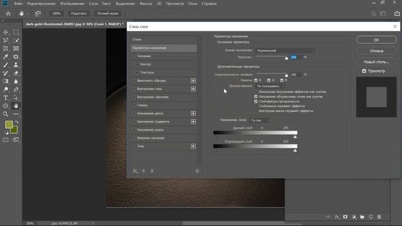The width and height of the screenshot is (402, 226).
Task: Select the Hand tool in the toolbox
Action: click(16, 106)
